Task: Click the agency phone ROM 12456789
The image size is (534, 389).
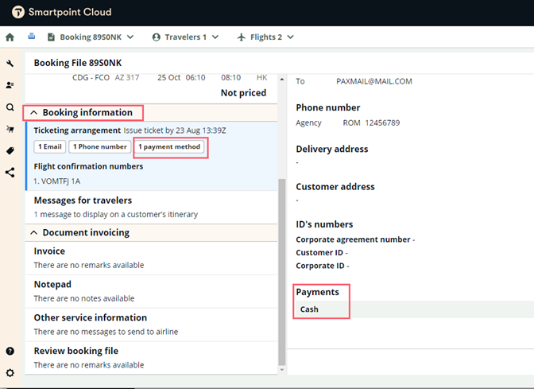Action: click(x=371, y=123)
